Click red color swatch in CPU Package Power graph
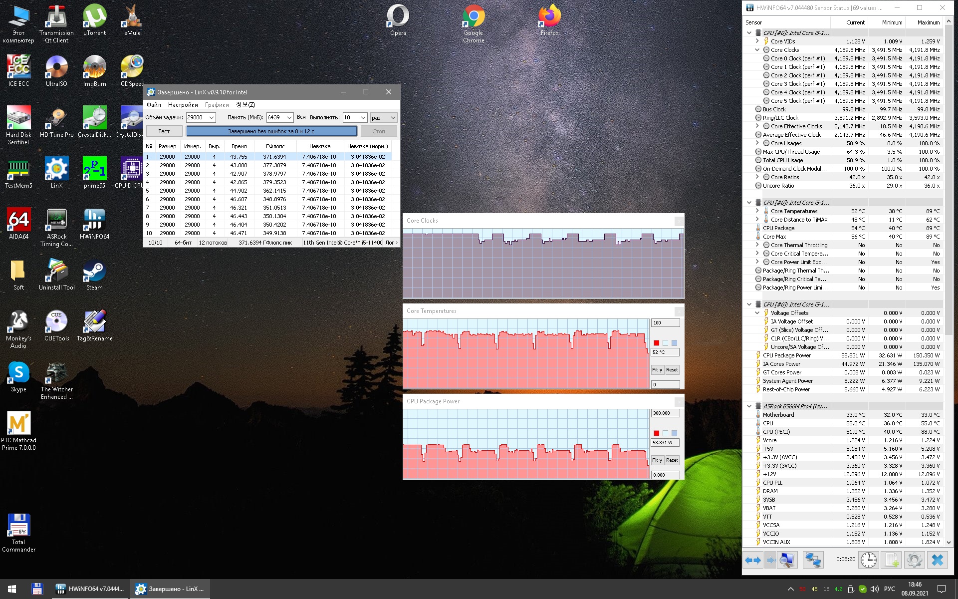Screen dimensions: 958x599 pyautogui.click(x=656, y=433)
